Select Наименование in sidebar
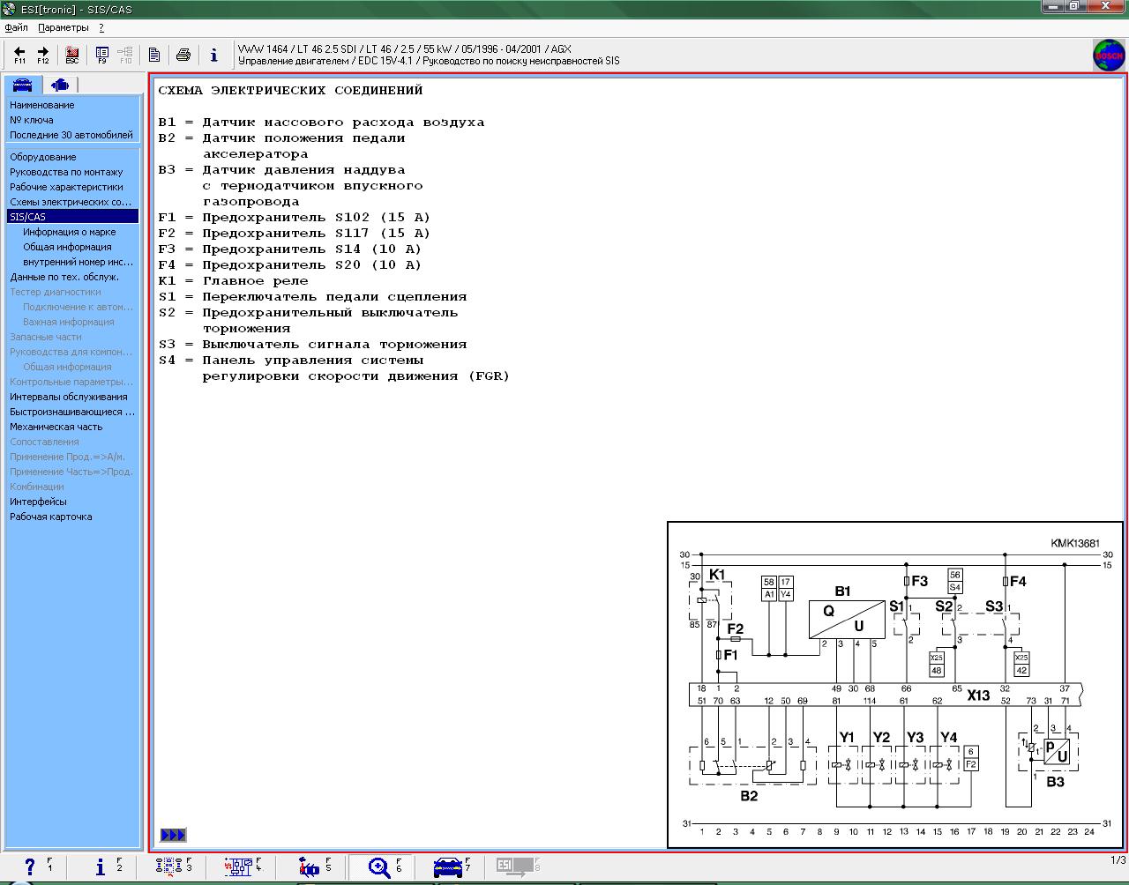The width and height of the screenshot is (1129, 885). [x=42, y=105]
